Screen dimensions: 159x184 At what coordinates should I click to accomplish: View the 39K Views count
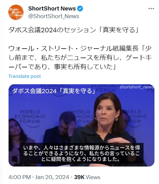pyautogui.click(x=87, y=177)
